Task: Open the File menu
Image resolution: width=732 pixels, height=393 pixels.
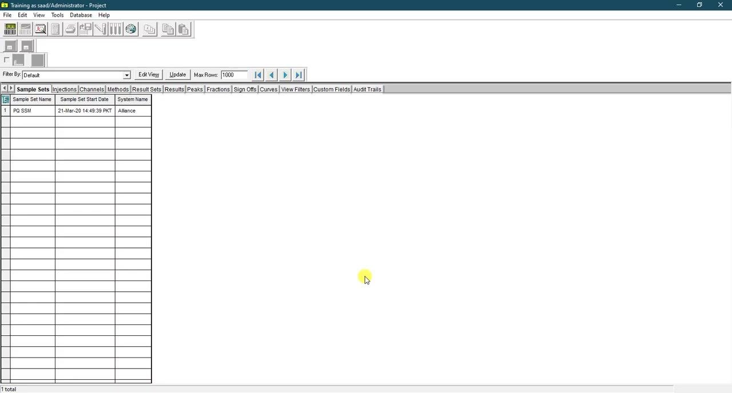Action: 7,15
